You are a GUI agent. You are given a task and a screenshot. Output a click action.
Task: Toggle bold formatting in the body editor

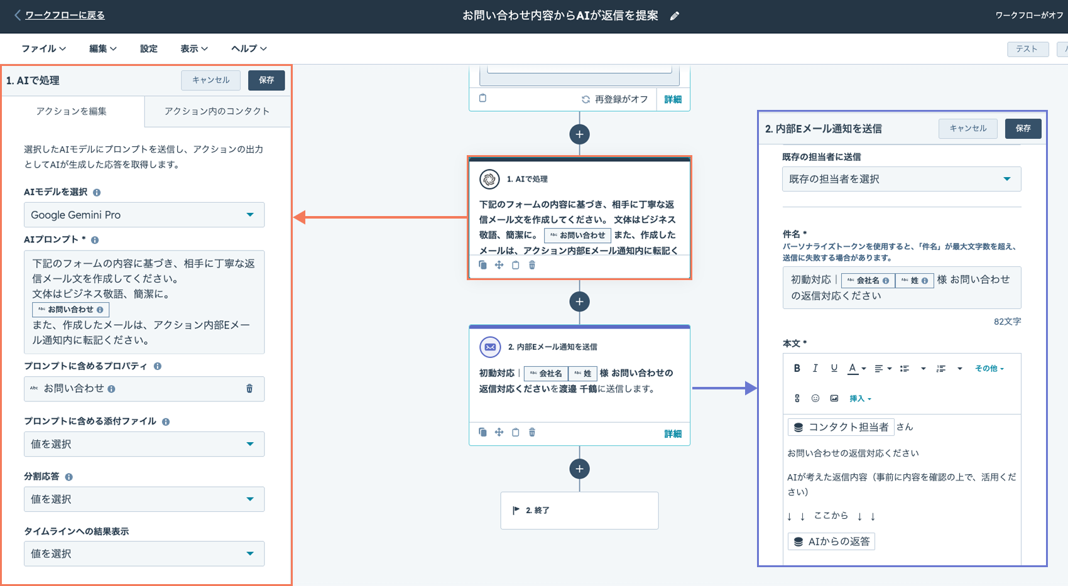797,369
